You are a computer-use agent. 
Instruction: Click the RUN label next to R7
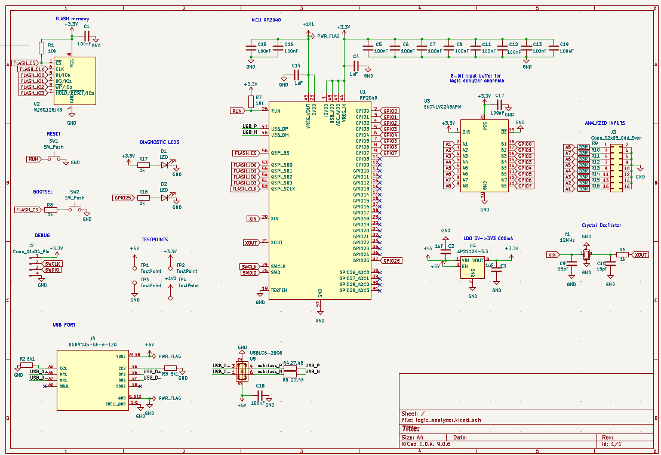pos(237,111)
